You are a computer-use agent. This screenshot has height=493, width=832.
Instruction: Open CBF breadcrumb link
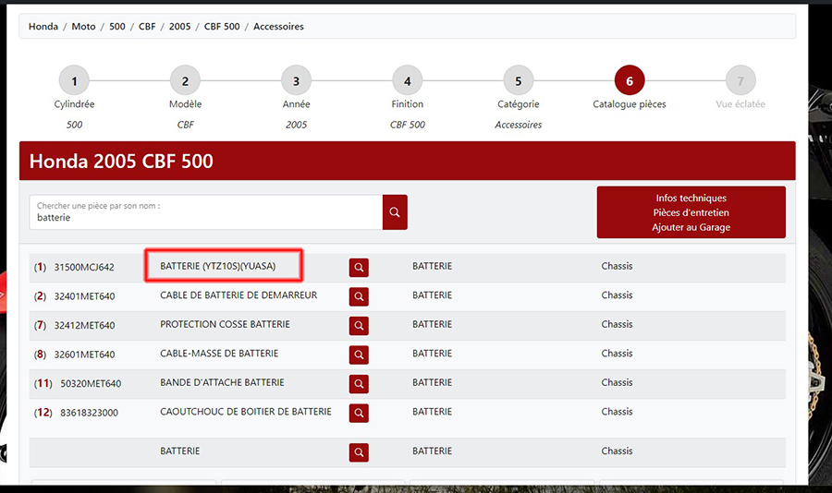pyautogui.click(x=147, y=27)
